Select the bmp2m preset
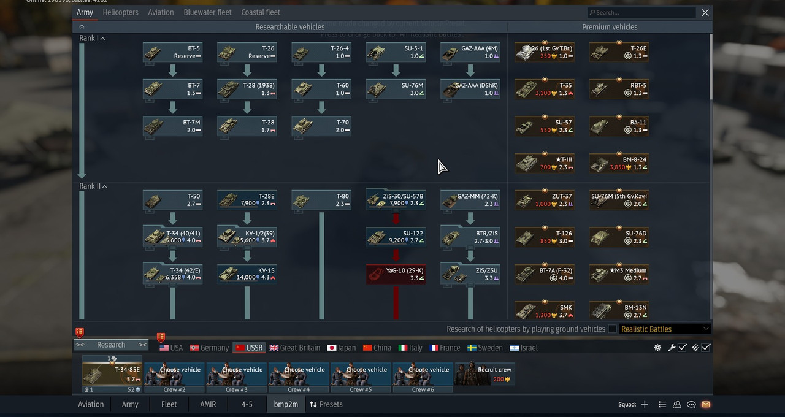785x417 pixels. point(286,404)
